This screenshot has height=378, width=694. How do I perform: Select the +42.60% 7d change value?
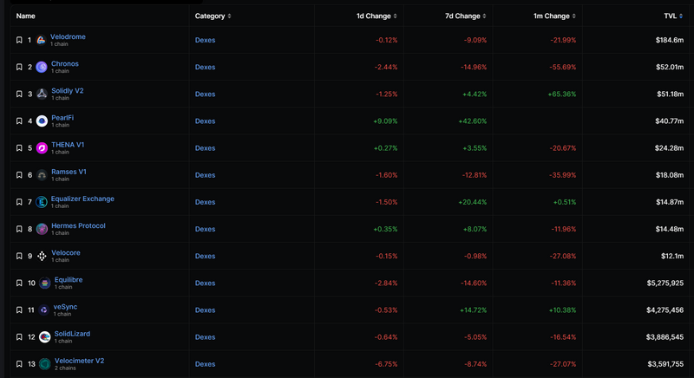pyautogui.click(x=472, y=121)
